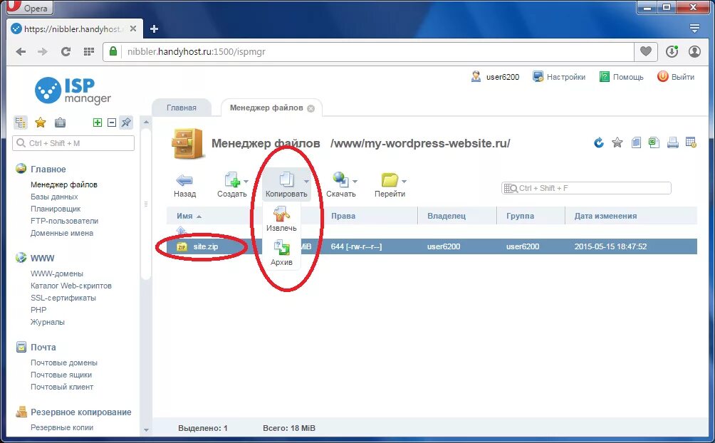Click the Copy (Копировать) icon

pyautogui.click(x=286, y=179)
